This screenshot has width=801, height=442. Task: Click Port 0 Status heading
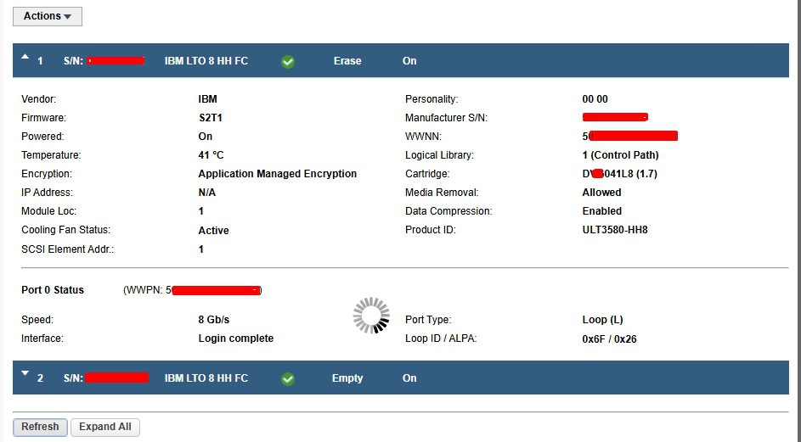pyautogui.click(x=53, y=290)
